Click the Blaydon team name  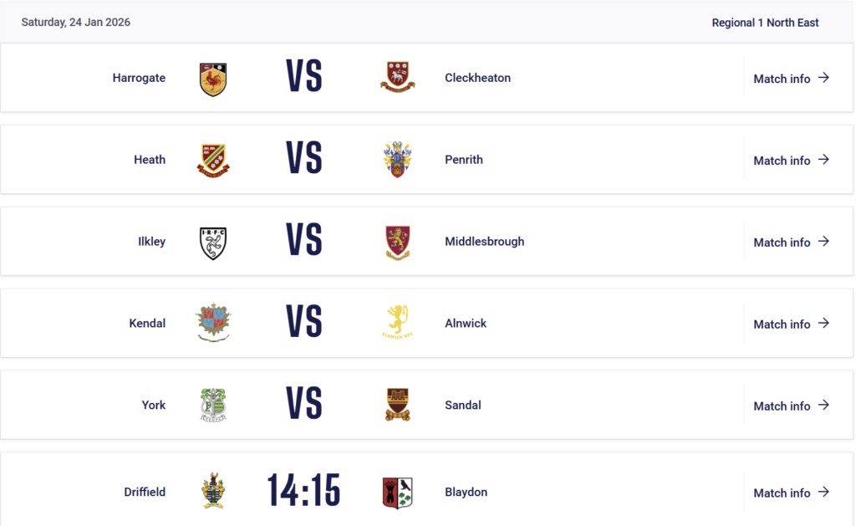(466, 493)
